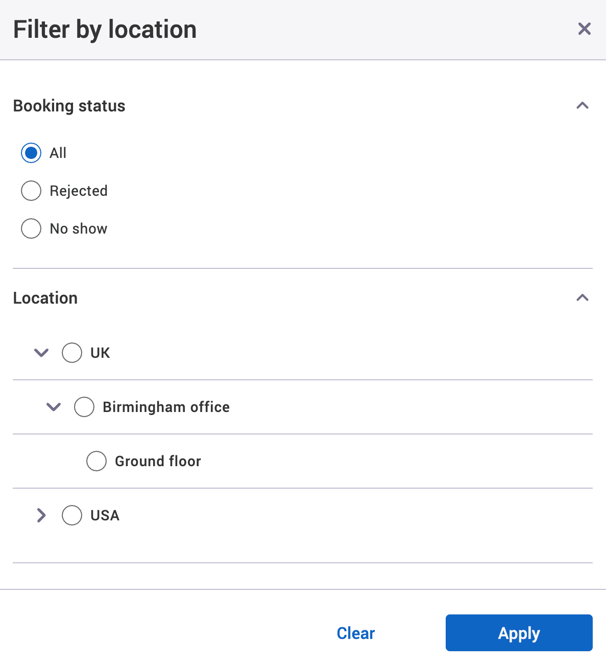Select the UK location filter
606x664 pixels.
[x=71, y=353]
